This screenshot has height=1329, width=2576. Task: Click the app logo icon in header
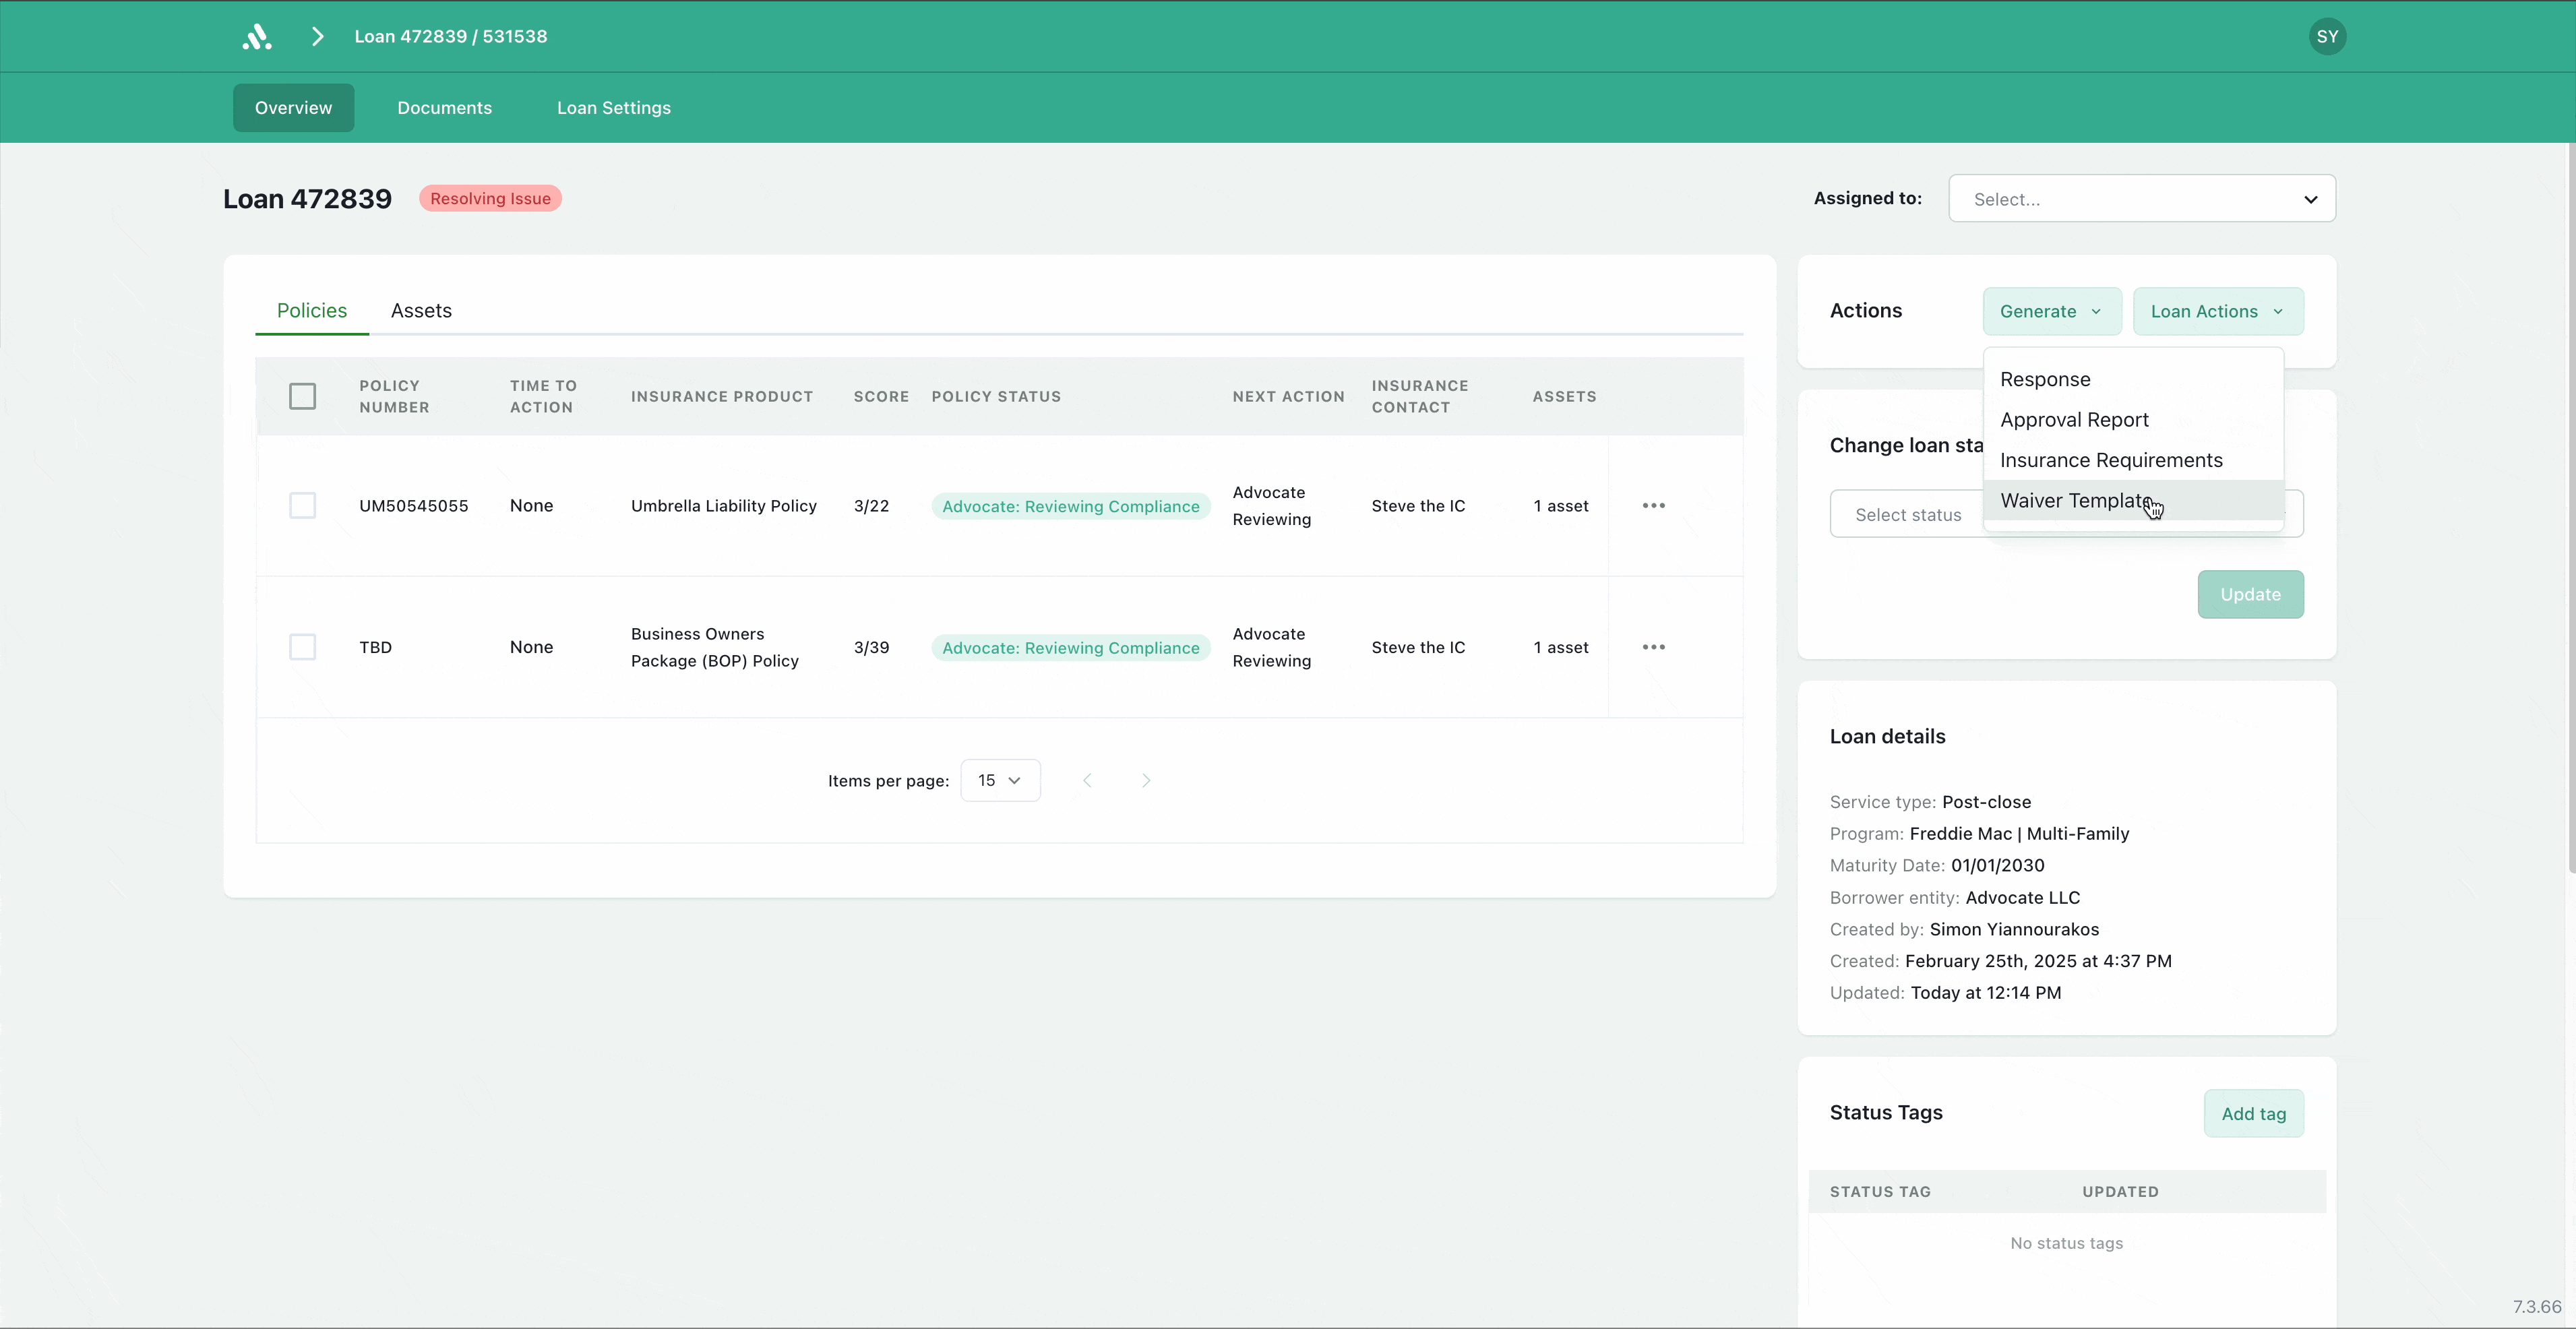[257, 37]
